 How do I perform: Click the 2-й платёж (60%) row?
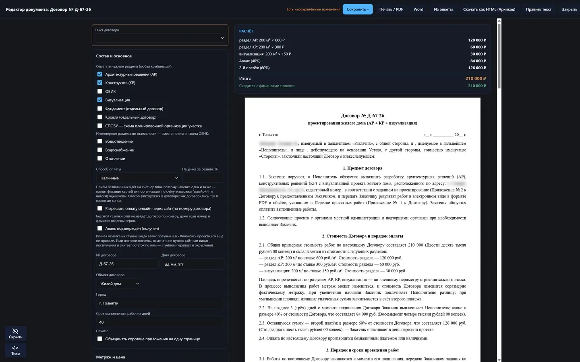coord(362,68)
